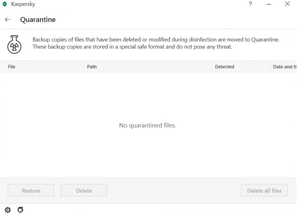
Task: Click the Quarantine flask icon
Action: [x=14, y=44]
